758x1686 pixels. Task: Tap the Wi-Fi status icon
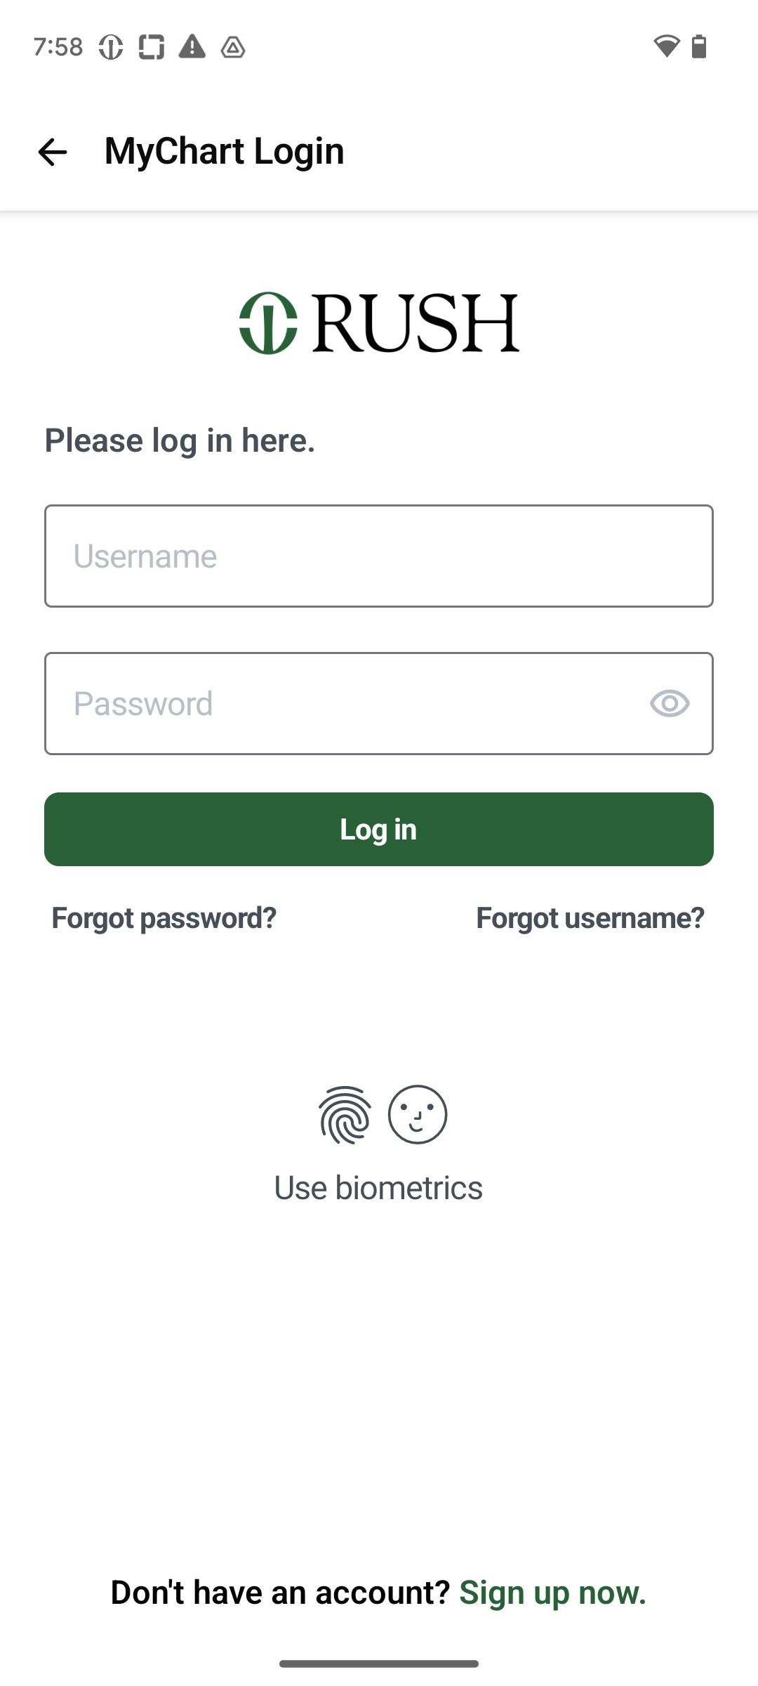point(666,46)
